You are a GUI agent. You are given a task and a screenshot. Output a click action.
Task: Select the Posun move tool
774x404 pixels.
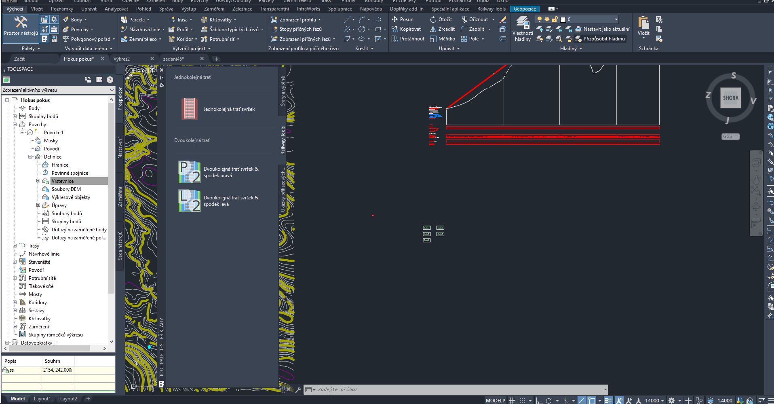tap(403, 19)
